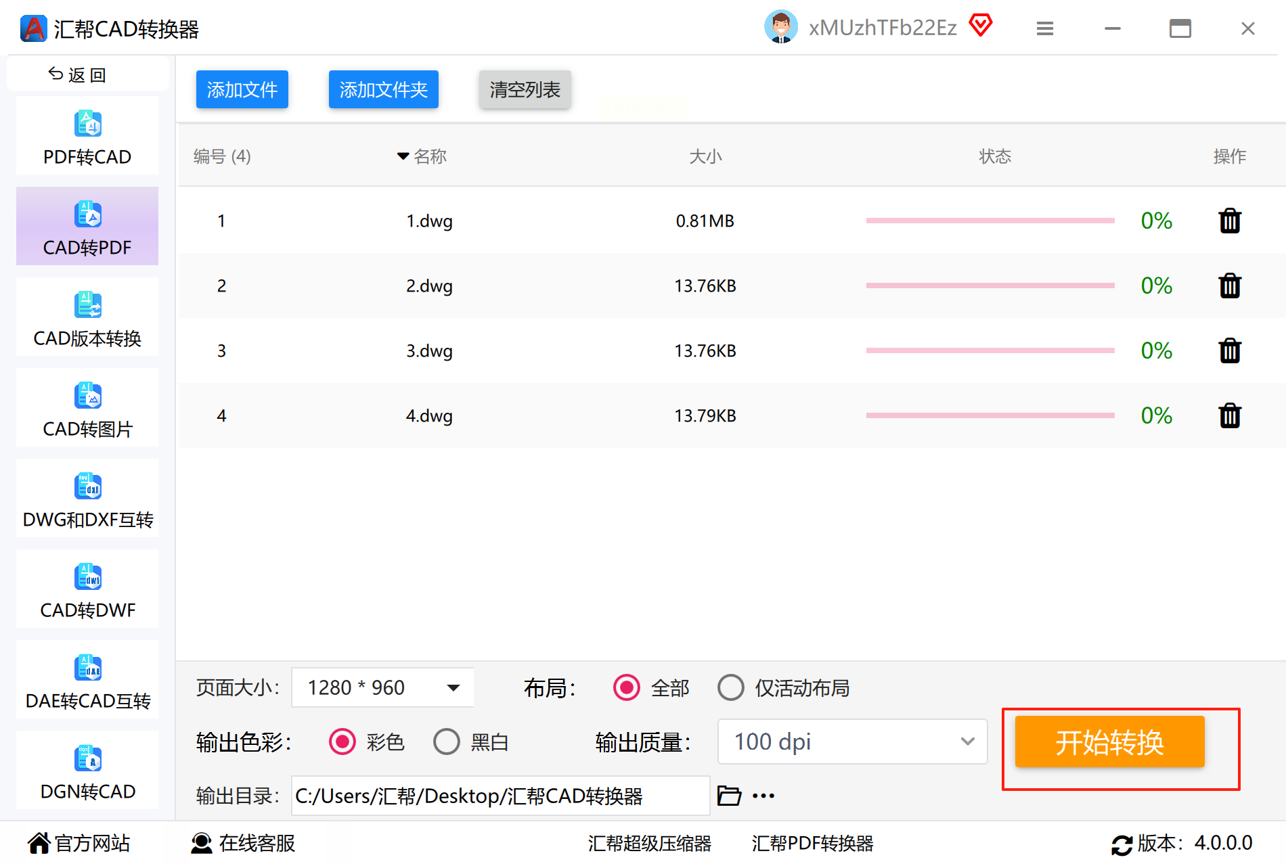Select the 仅活动布局 layout radio button

[x=731, y=687]
